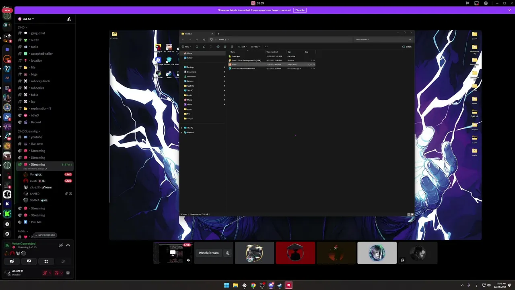The width and height of the screenshot is (515, 290).
Task: Open the robbery-hack channel
Action: pos(45,81)
